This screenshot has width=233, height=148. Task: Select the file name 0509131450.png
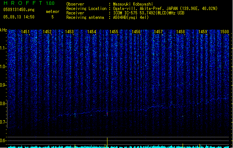pyautogui.click(x=19, y=10)
